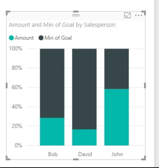Click the visual header drag grip
Image resolution: width=159 pixels, height=168 pixels.
coord(76,15)
